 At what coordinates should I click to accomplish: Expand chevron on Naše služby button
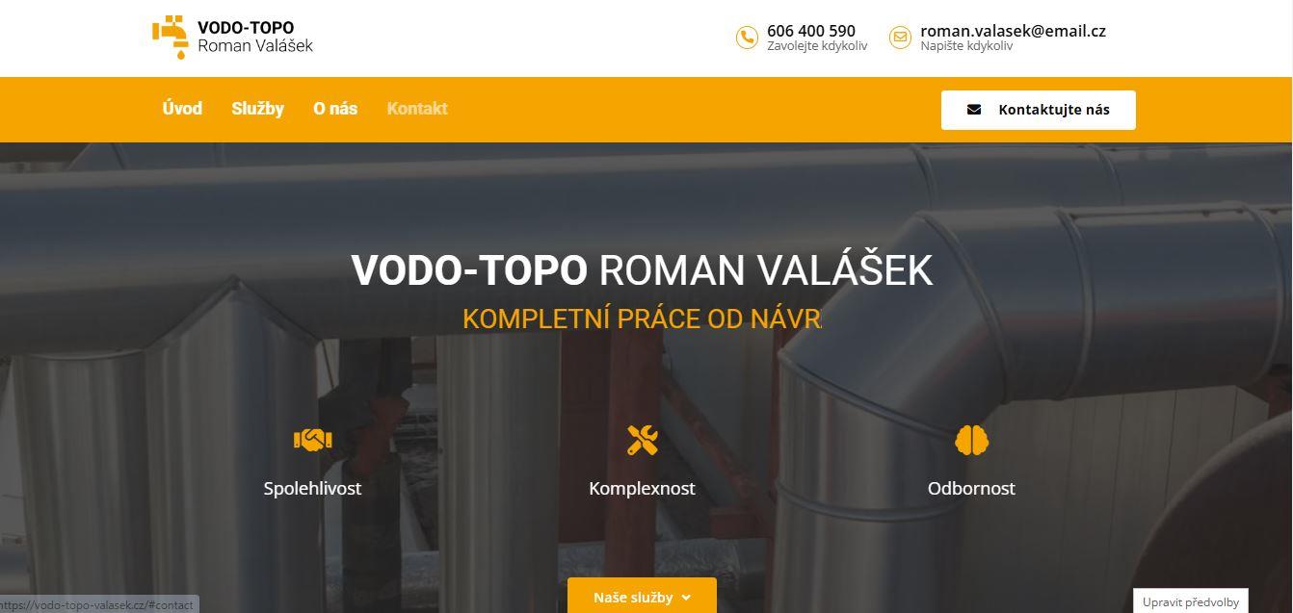click(686, 598)
